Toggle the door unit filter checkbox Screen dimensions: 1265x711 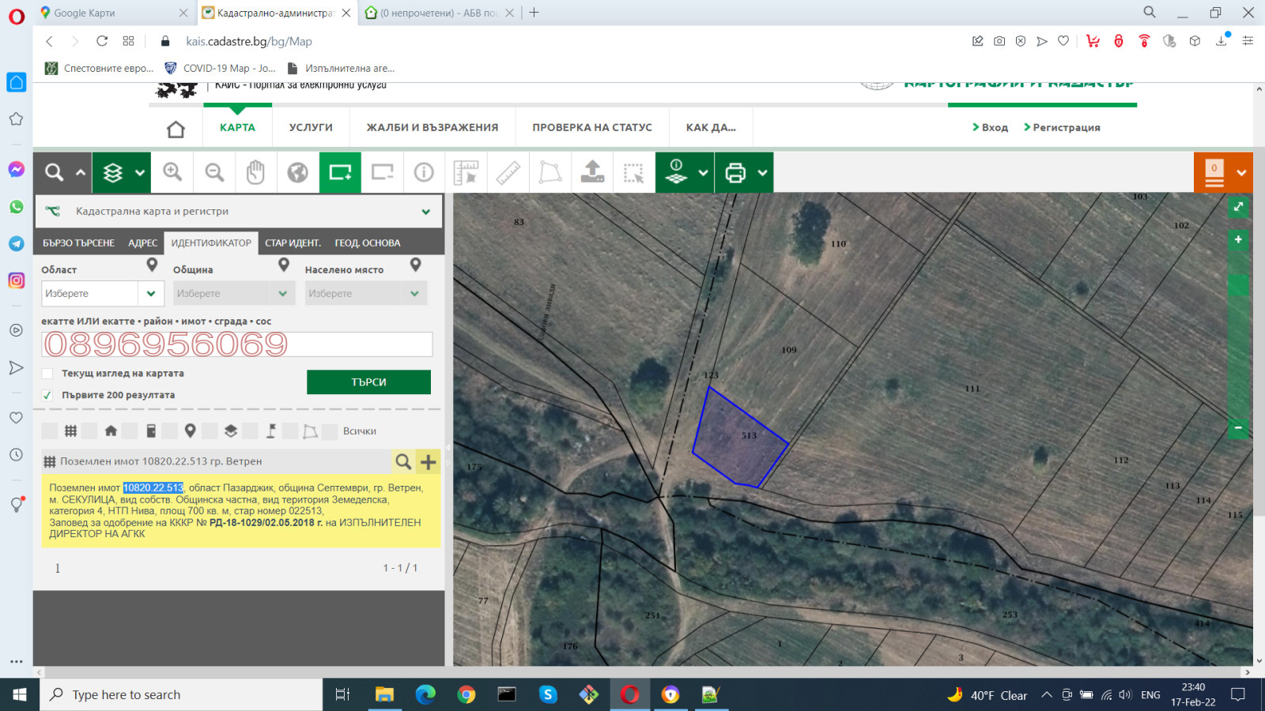(x=130, y=431)
